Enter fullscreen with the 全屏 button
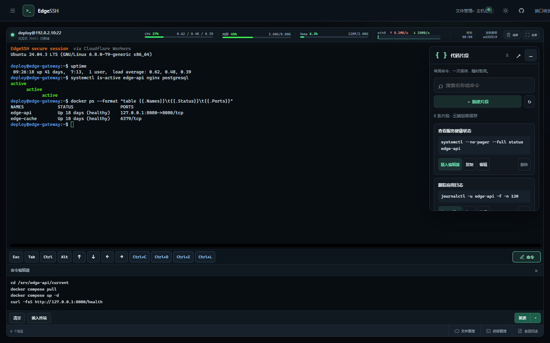Viewport: 550px width, 343px height. click(x=531, y=35)
